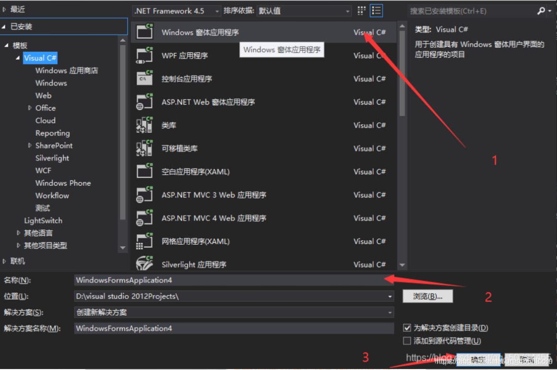Expand the 其他语言 tree node
The width and height of the screenshot is (557, 370).
pos(18,233)
